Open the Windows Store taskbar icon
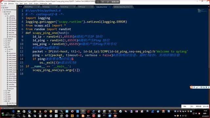This screenshot has width=210, height=118. tap(24, 111)
